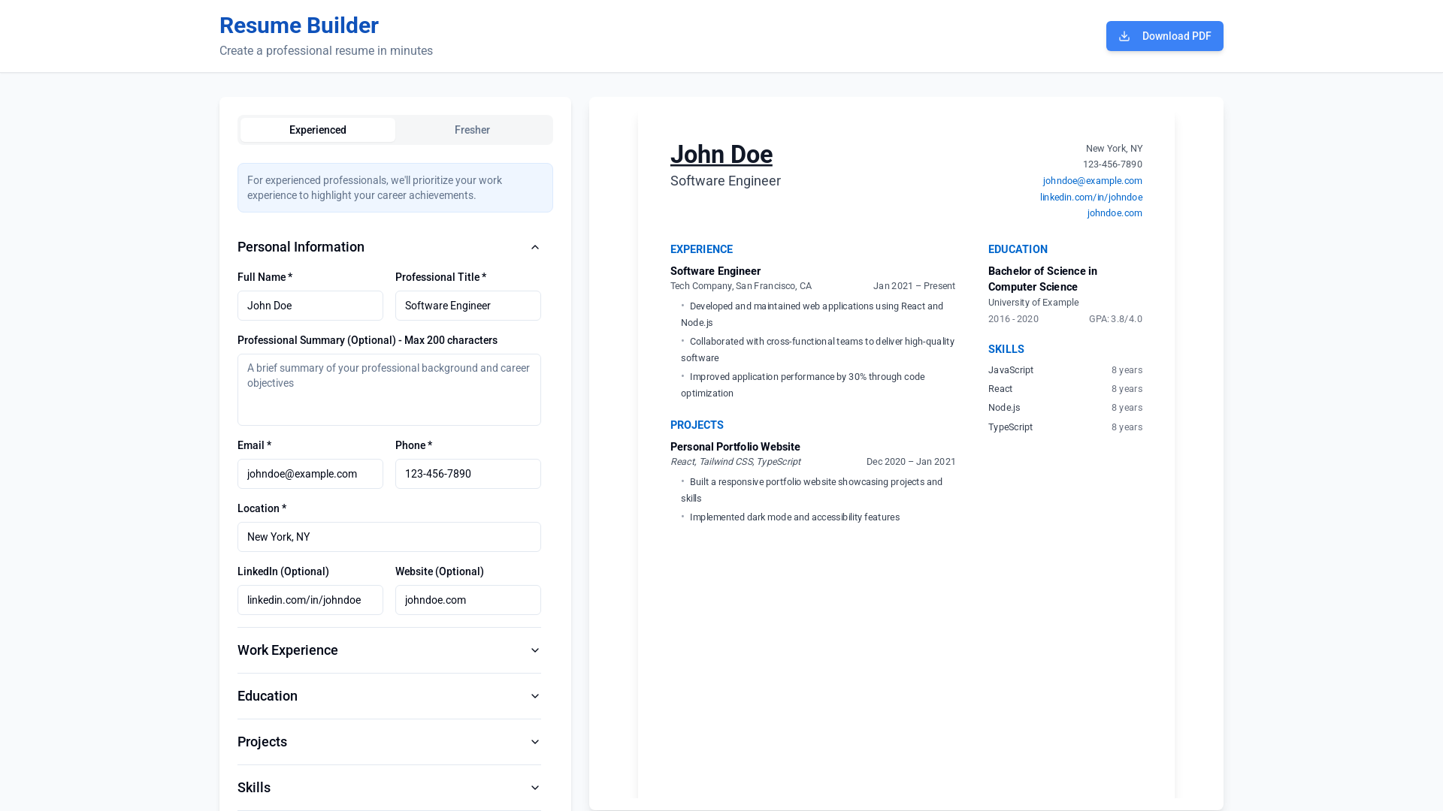Click the Email input field
1443x811 pixels.
(310, 474)
